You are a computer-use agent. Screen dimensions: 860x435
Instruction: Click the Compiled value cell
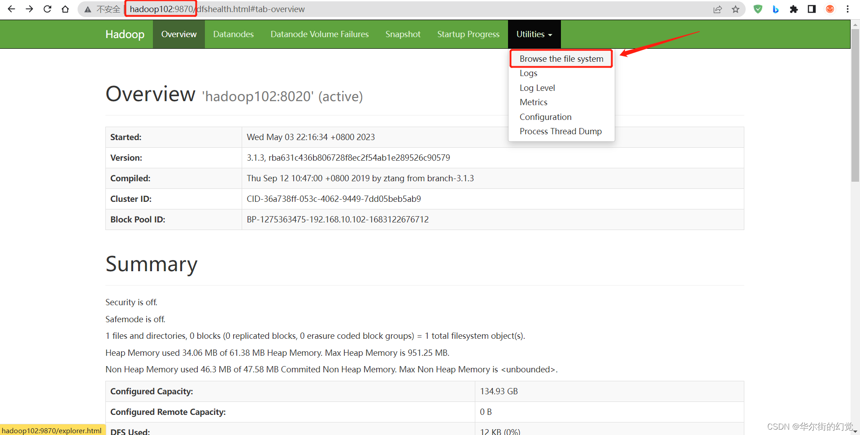(493, 178)
